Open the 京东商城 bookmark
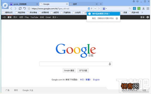This screenshot has height=94, width=151. (32, 12)
